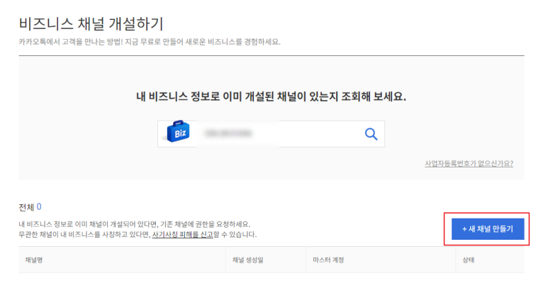Screen dimensions: 548x293
Task: Click the '비즈니스 채널 개설하기' page title
Action: [x=91, y=24]
